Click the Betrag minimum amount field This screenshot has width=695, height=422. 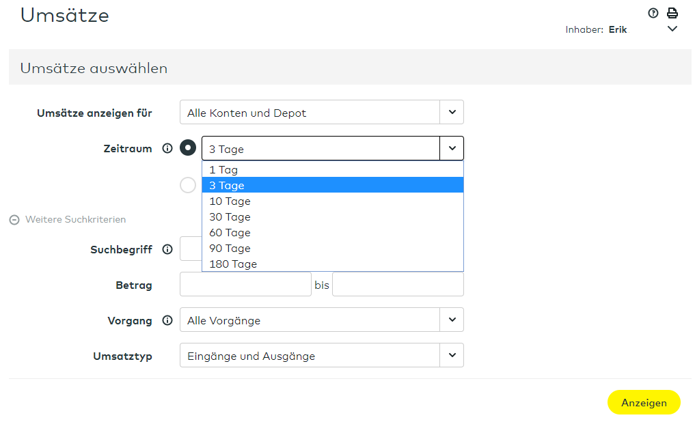tap(245, 285)
